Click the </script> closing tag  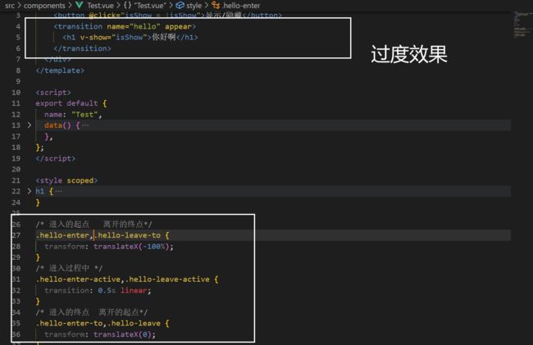(x=56, y=159)
